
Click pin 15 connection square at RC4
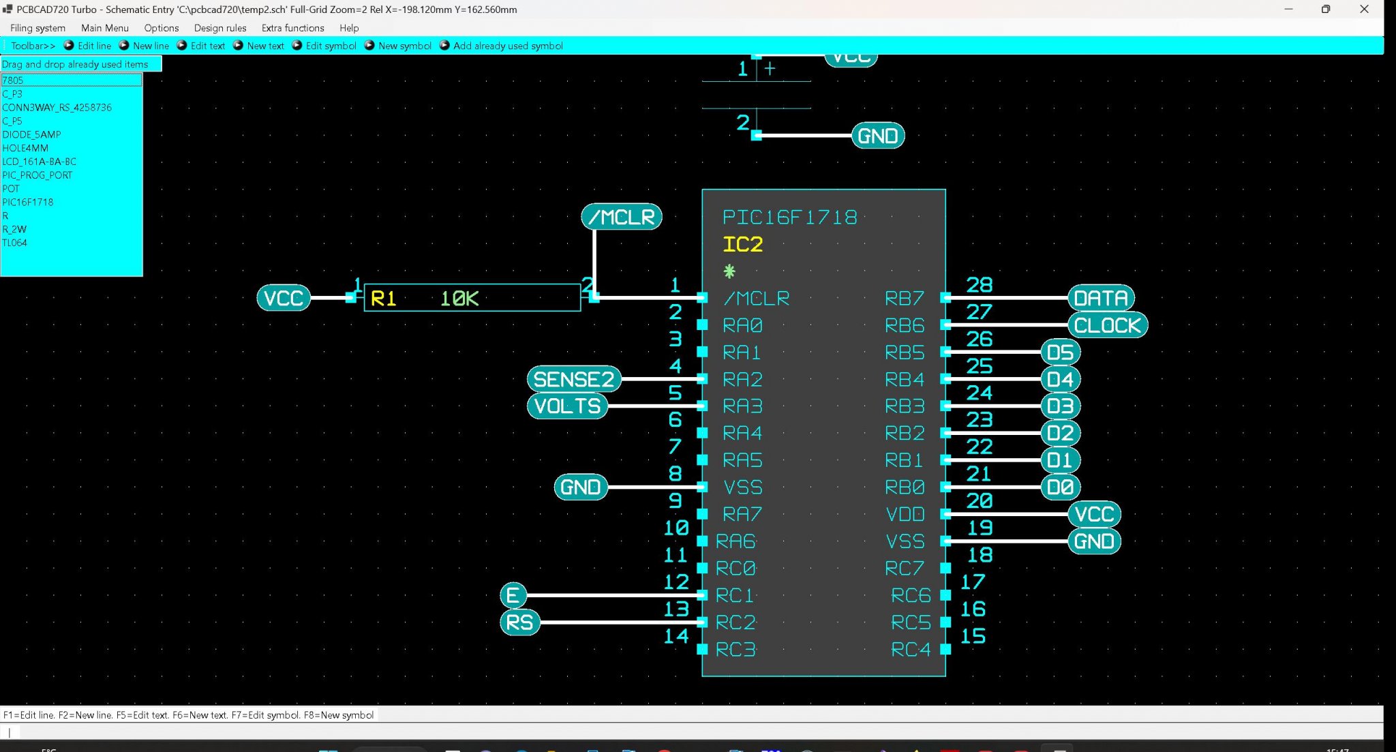pyautogui.click(x=945, y=650)
